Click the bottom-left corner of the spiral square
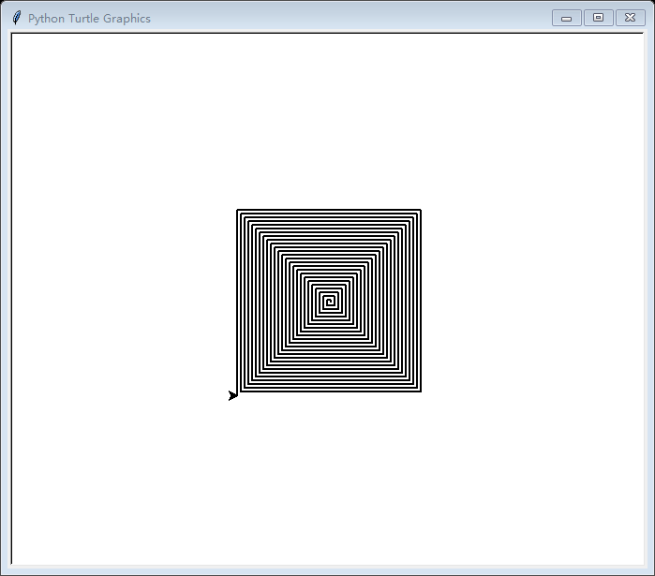 tap(238, 391)
